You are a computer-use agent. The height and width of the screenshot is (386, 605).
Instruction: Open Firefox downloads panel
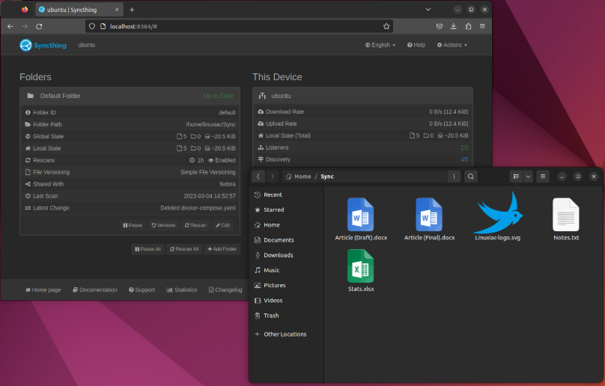click(453, 26)
